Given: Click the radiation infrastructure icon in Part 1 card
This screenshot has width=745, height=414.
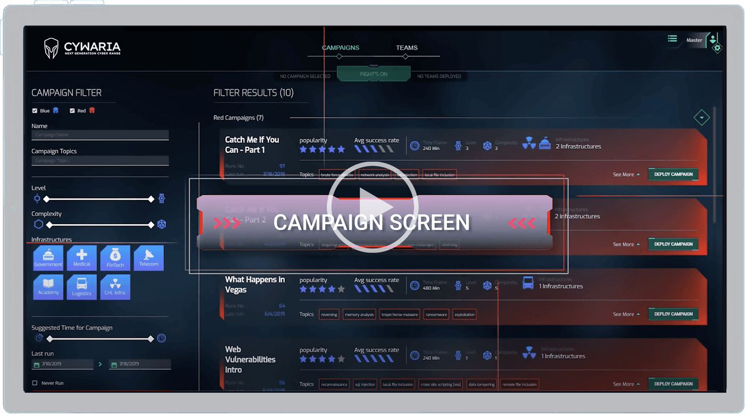Looking at the screenshot, I should pos(529,143).
